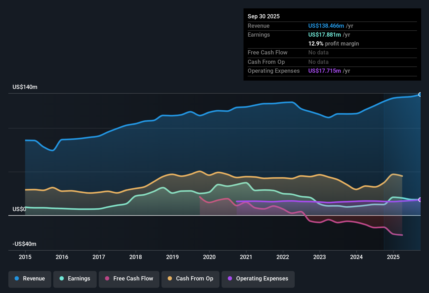
Task: Toggle visibility of the Revenue series via legend
Action: tap(30, 279)
